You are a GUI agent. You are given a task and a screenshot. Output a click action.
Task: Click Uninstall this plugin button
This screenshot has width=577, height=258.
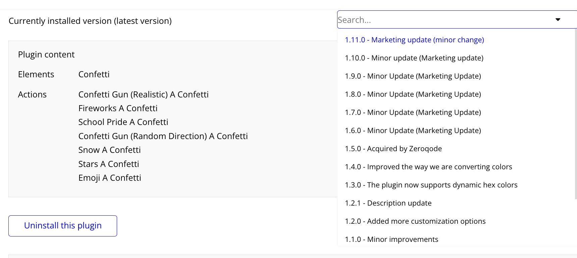click(x=63, y=226)
